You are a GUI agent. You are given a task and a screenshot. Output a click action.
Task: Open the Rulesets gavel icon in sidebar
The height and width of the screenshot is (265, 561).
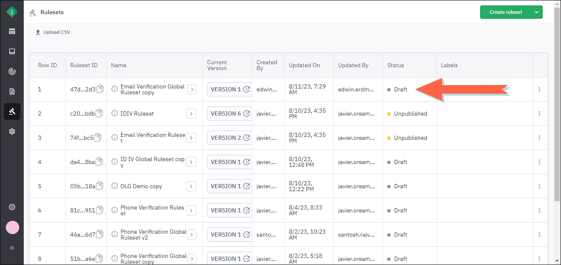12,111
